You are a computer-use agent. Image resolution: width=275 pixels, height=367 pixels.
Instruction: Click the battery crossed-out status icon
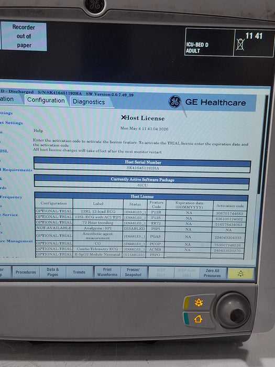[x=240, y=45]
